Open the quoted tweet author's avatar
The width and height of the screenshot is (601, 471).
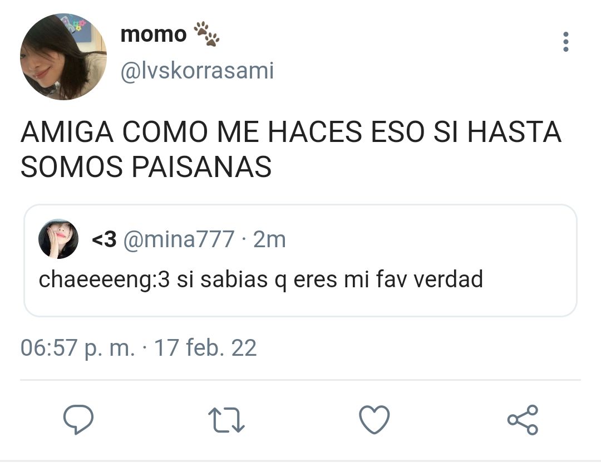(58, 239)
